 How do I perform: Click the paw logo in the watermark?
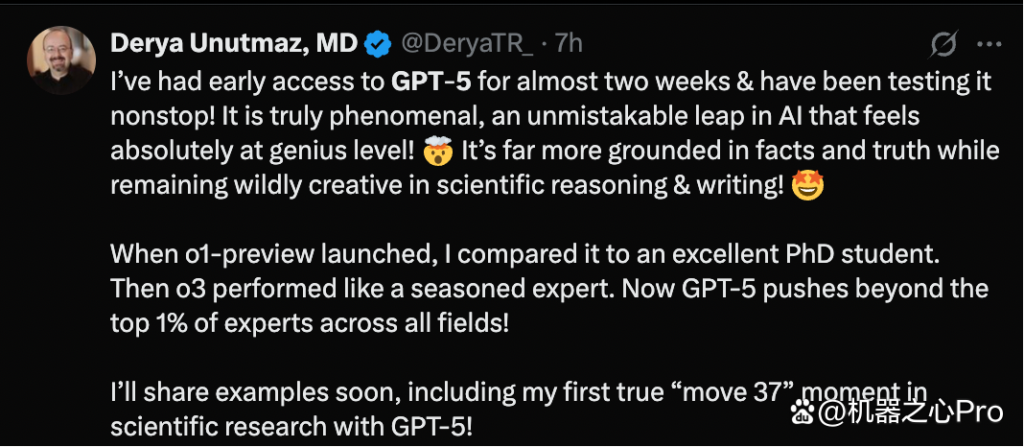pyautogui.click(x=803, y=413)
